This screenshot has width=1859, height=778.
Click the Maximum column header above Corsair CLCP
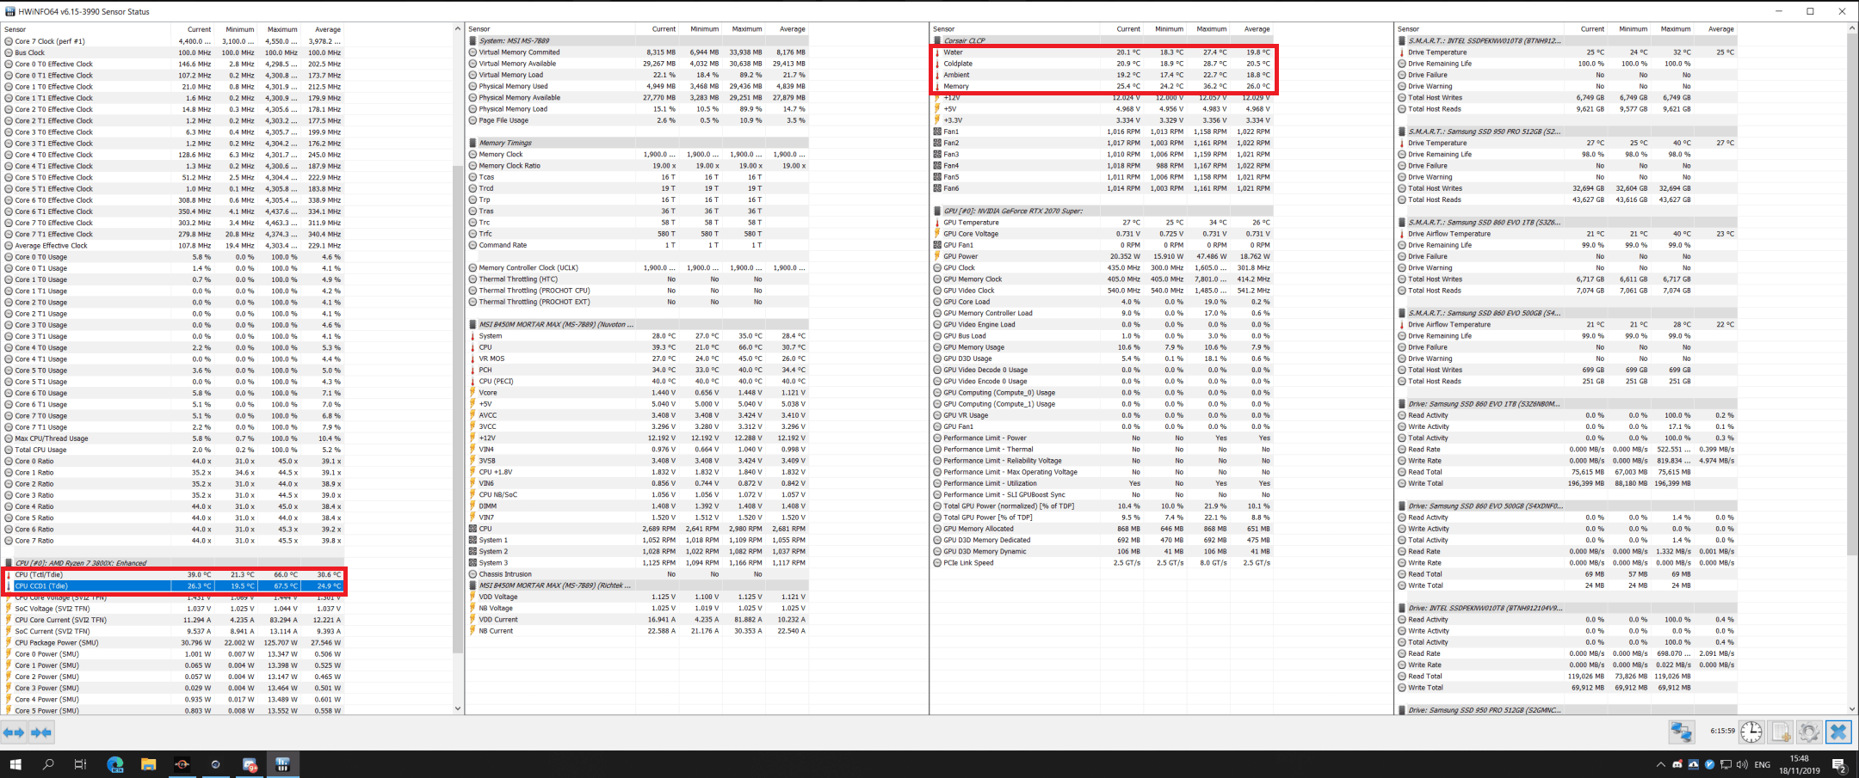tap(1211, 29)
